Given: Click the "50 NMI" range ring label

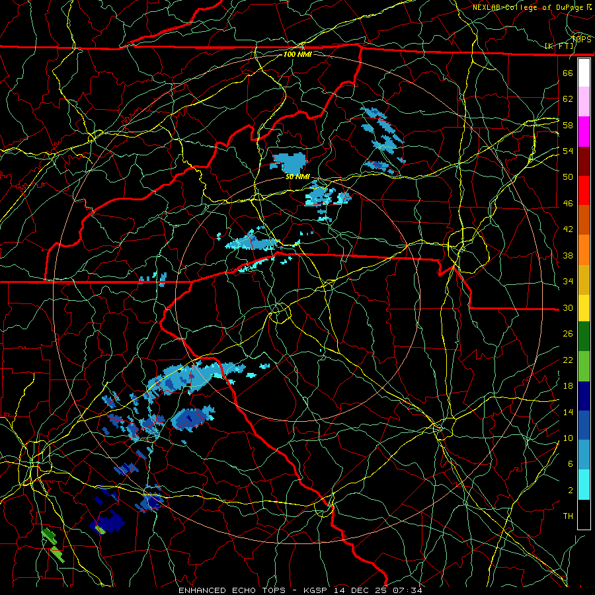Looking at the screenshot, I should (x=297, y=177).
